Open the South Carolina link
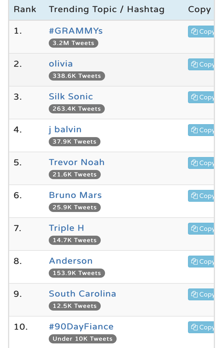 pyautogui.click(x=82, y=294)
